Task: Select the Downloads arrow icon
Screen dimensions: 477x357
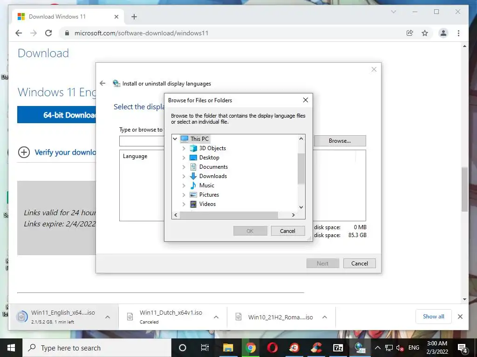Action: point(193,176)
